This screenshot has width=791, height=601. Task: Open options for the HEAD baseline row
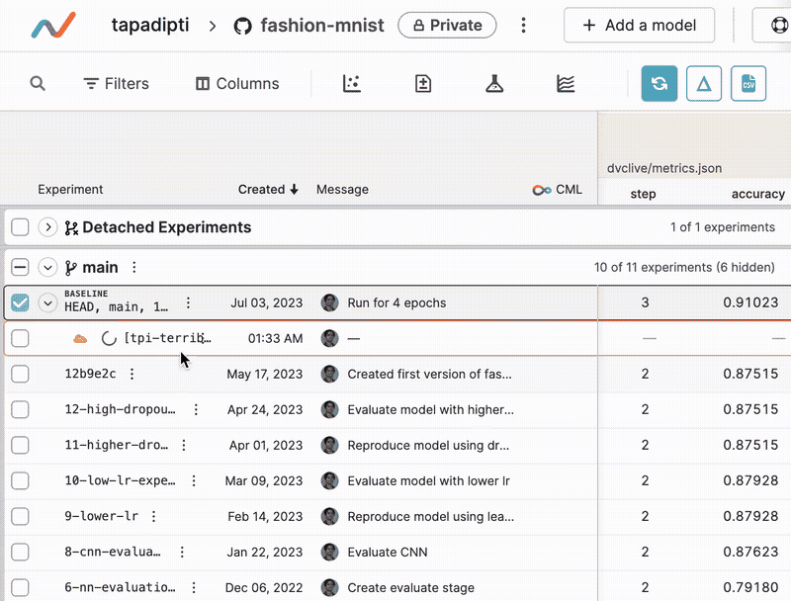pos(188,302)
